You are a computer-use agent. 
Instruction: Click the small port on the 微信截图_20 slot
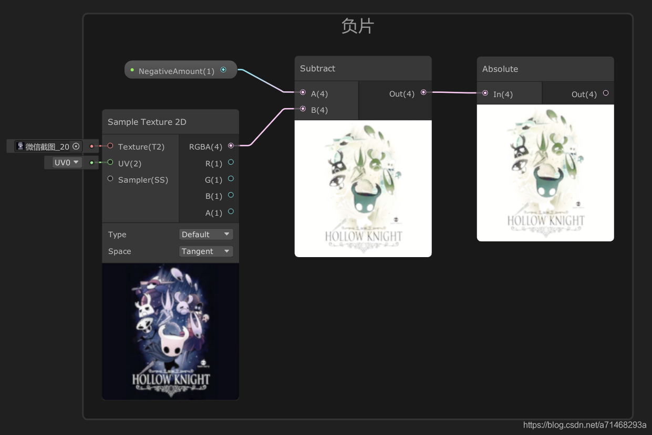coord(91,146)
